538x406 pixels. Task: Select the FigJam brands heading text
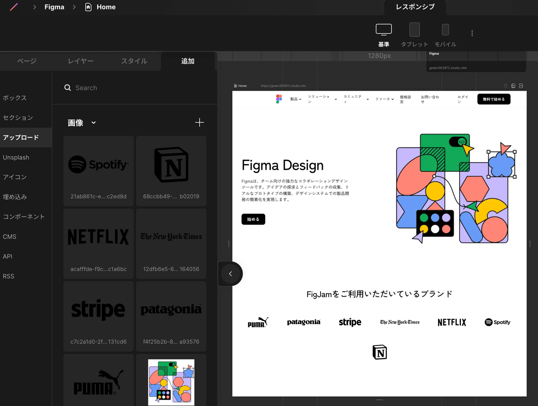pos(379,294)
